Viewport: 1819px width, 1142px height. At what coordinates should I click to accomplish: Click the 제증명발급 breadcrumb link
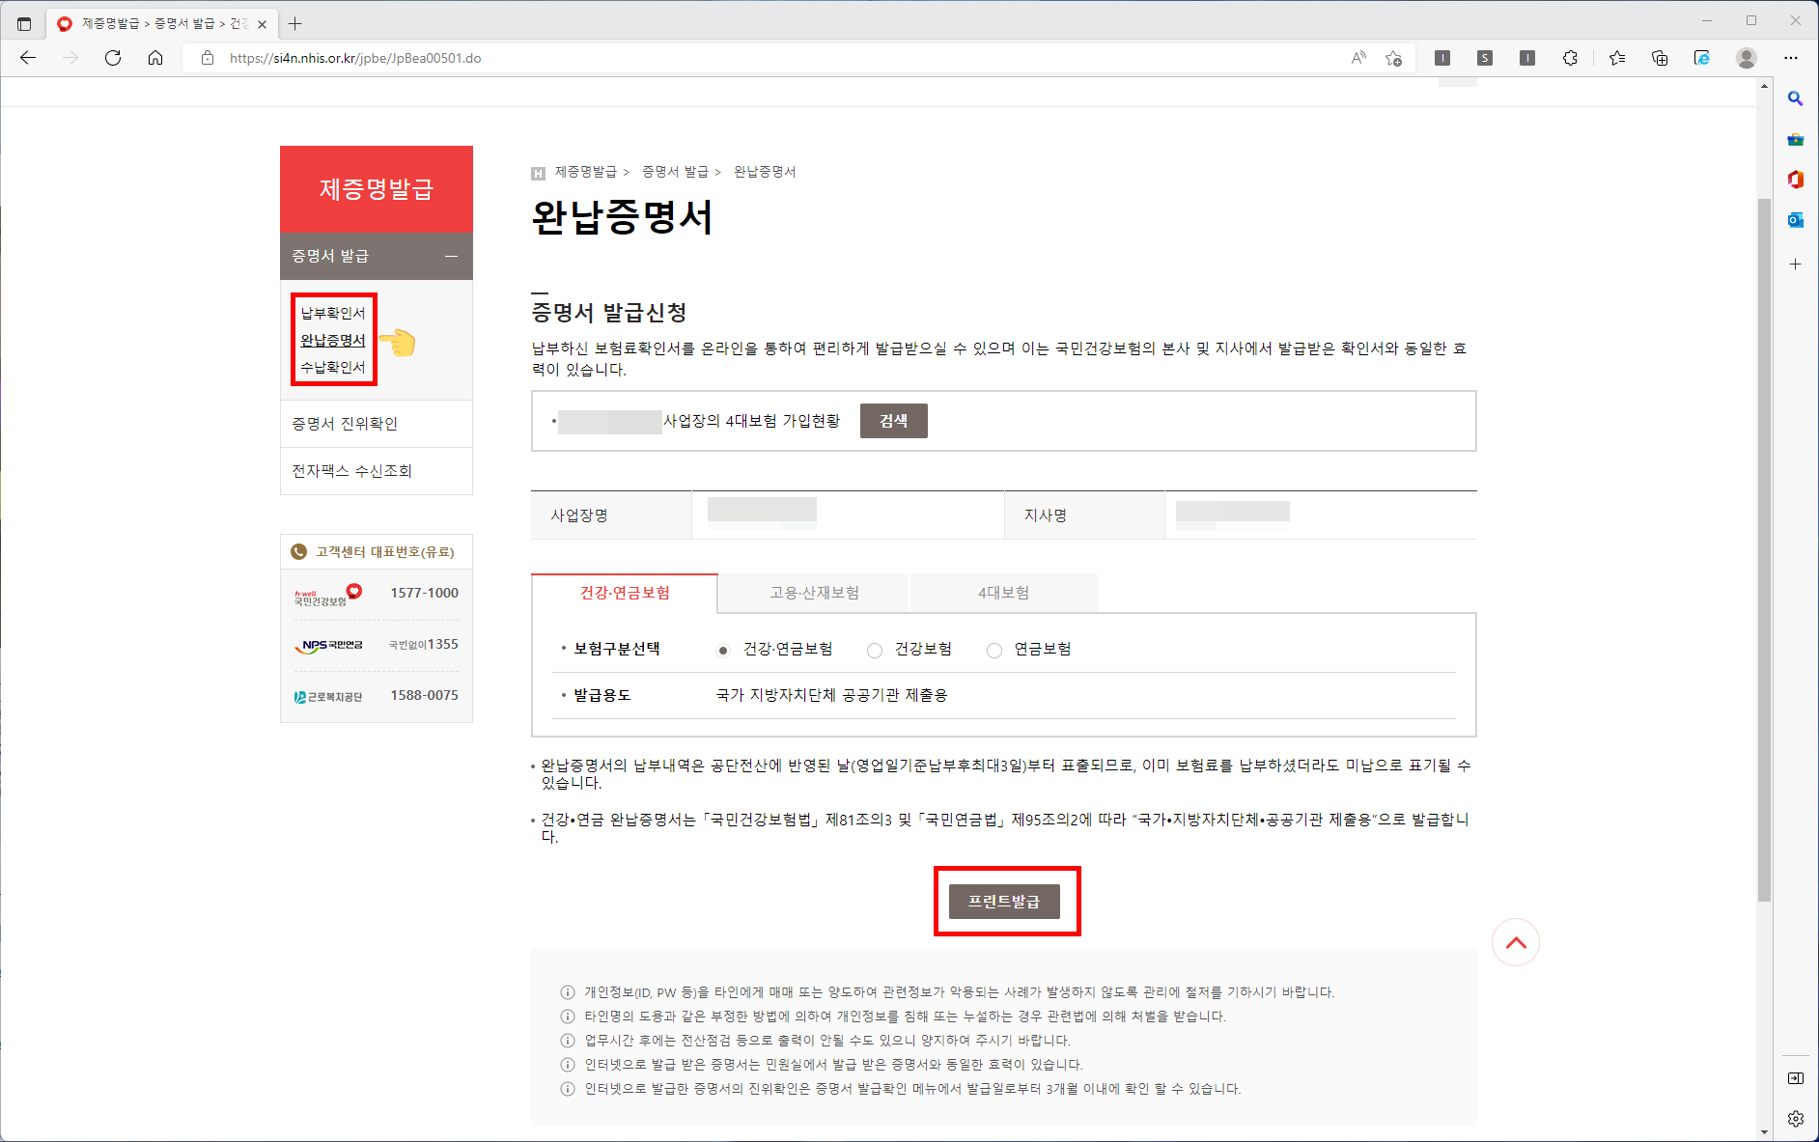tap(585, 172)
